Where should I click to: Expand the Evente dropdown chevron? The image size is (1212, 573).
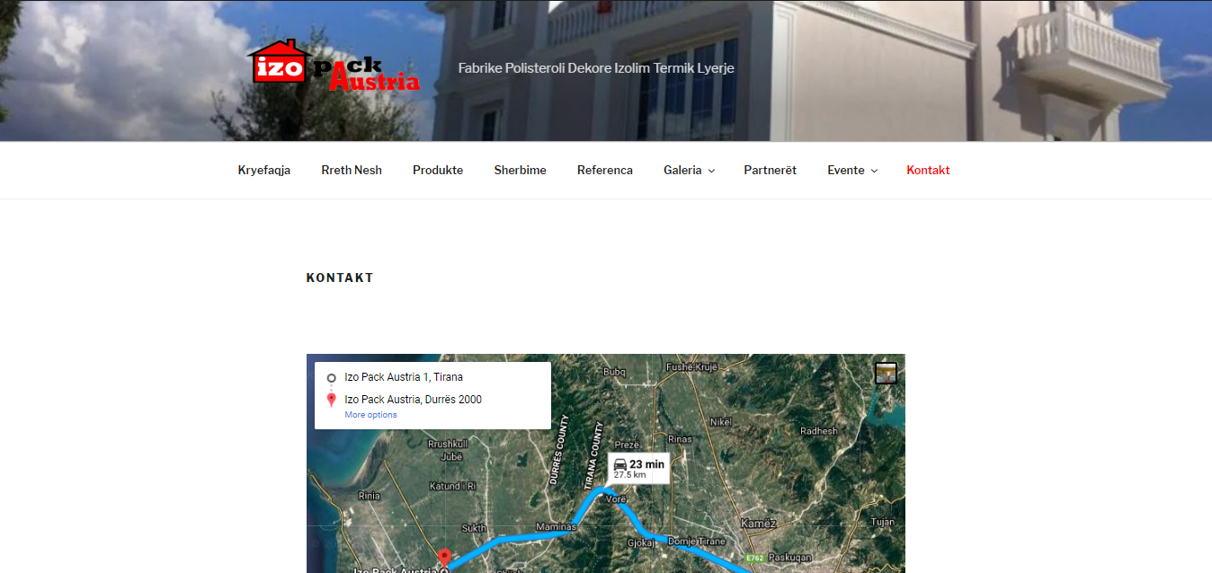(874, 171)
